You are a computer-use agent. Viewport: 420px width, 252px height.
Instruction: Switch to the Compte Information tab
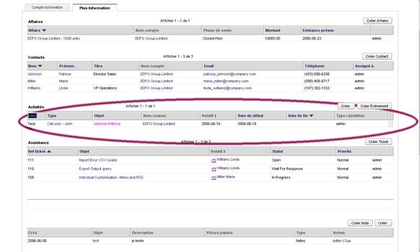coord(47,7)
